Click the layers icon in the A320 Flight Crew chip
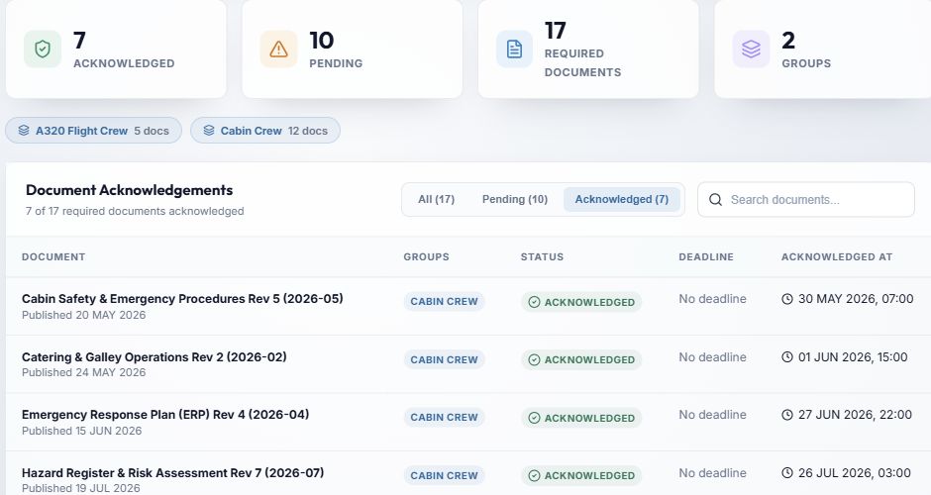Viewport: 931px width, 495px height. tap(24, 131)
